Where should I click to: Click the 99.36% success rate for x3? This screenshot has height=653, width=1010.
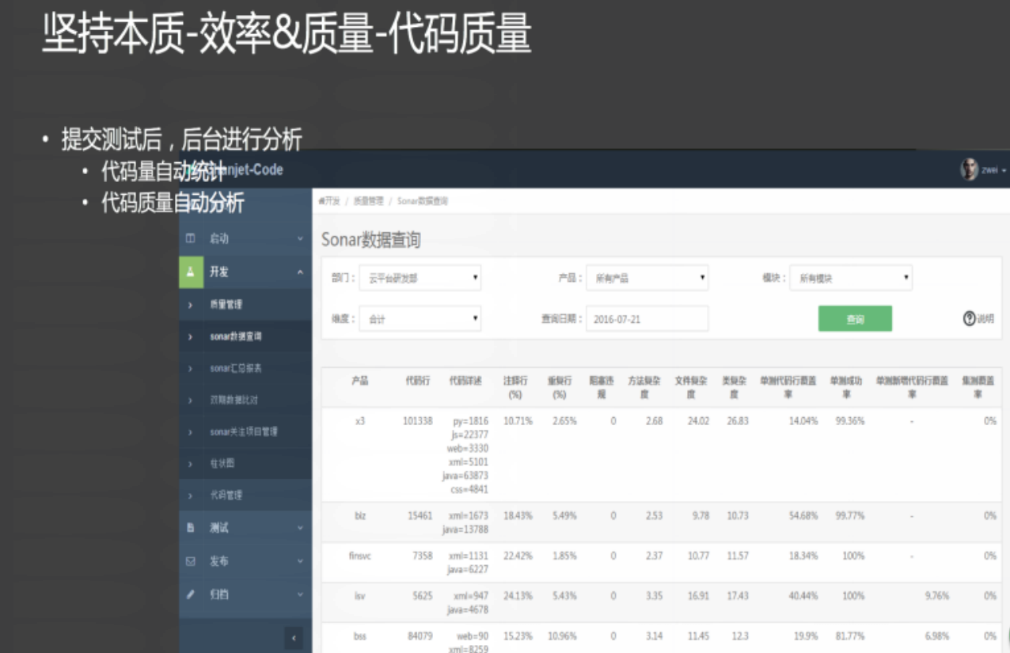(x=850, y=421)
